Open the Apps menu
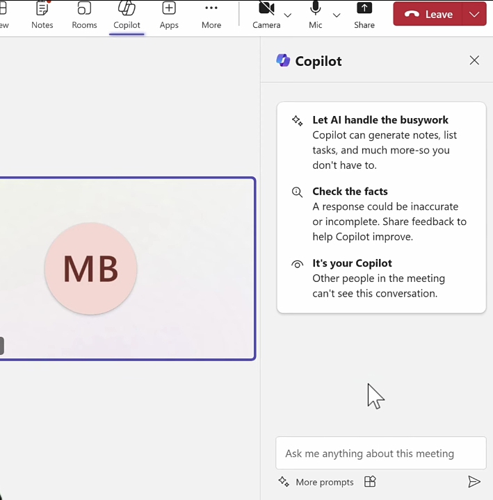Screen dimensions: 493x500 [169, 15]
